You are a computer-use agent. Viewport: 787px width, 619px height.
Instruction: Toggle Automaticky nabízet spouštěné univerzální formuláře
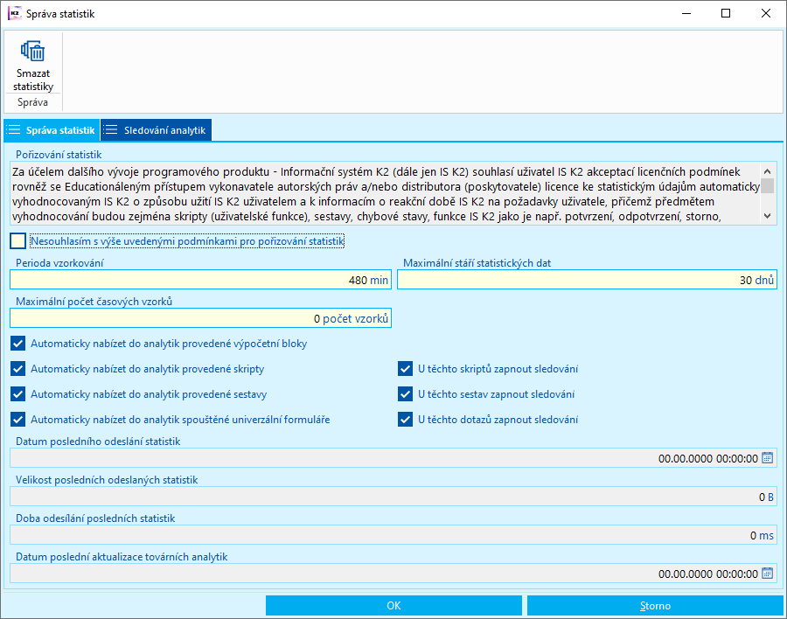(18, 419)
